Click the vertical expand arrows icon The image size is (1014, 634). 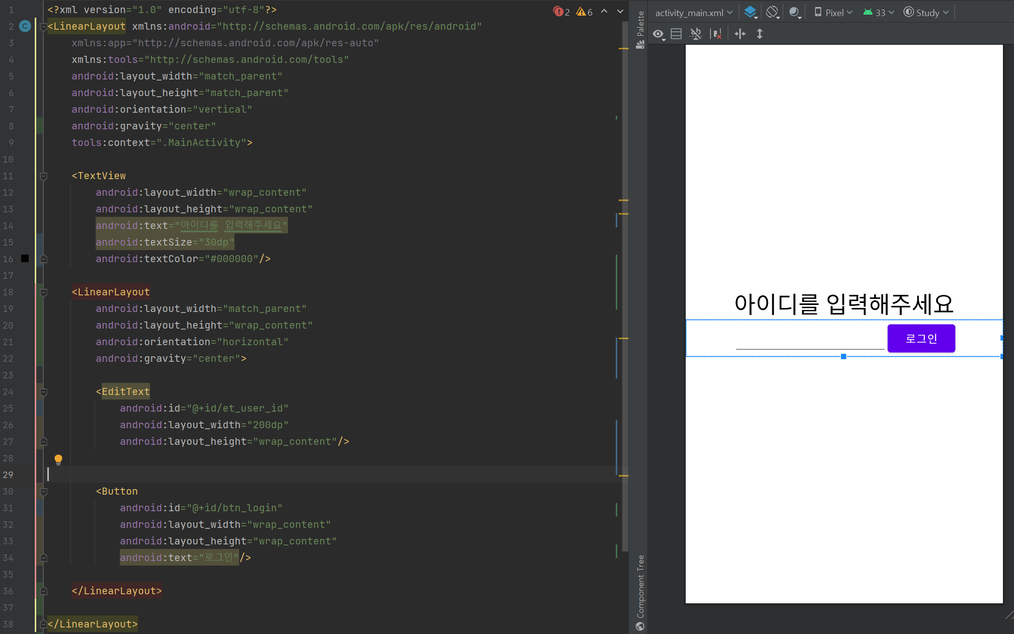(760, 34)
